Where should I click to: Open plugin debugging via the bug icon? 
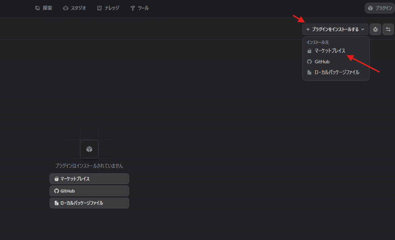click(x=375, y=29)
